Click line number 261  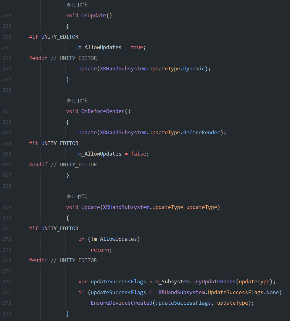(7, 111)
